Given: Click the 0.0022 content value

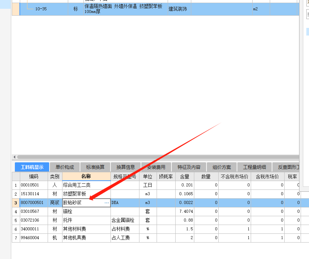Looking at the screenshot, I should point(185,203).
